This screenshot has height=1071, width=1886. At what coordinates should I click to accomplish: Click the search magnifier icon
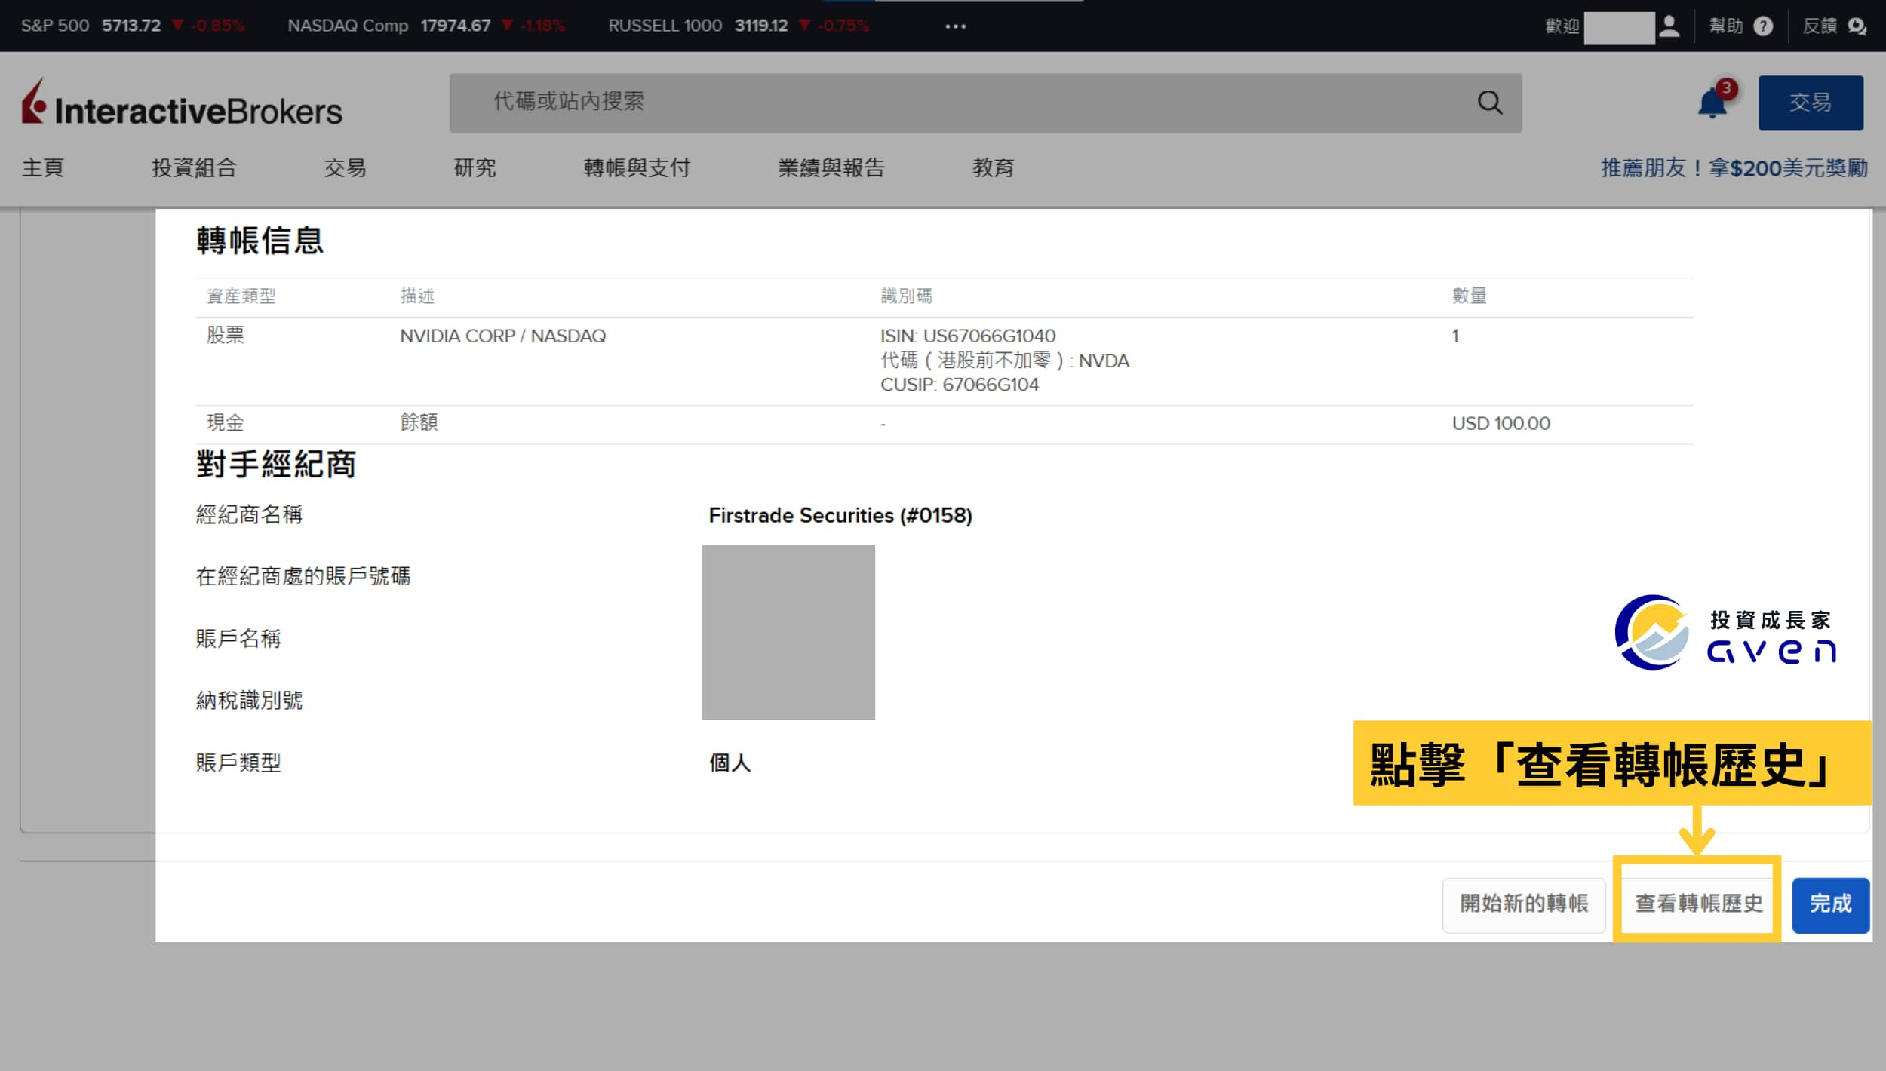point(1489,103)
